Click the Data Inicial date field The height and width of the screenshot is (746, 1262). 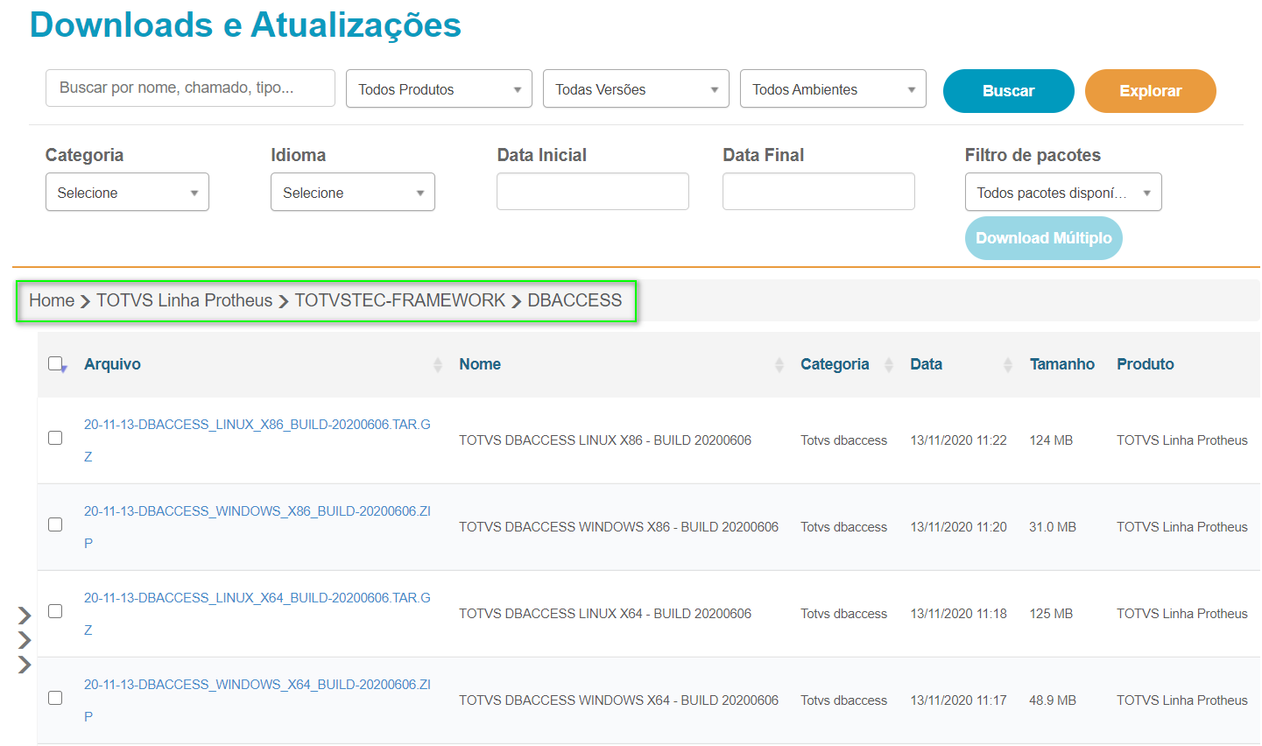click(x=593, y=192)
